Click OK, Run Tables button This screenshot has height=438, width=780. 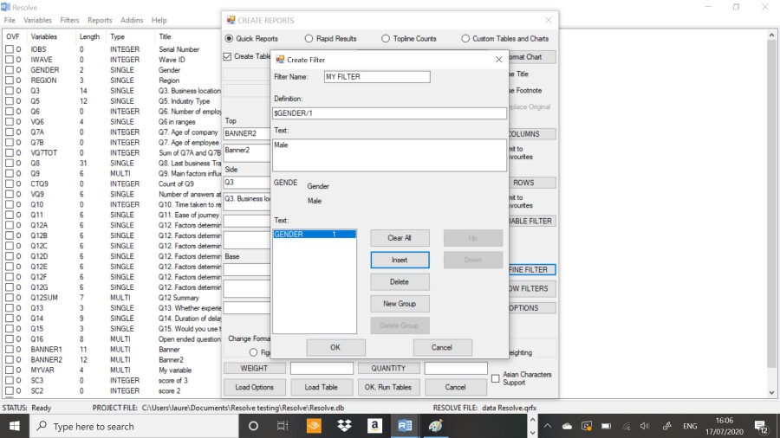pos(388,387)
